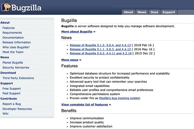The height and width of the screenshot is (129, 194).
Task: Click the Features section heading in content
Action: [69, 66]
